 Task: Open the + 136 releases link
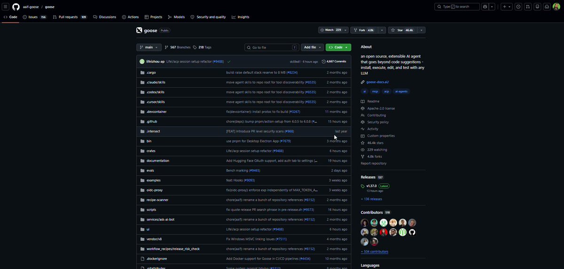[x=371, y=199]
